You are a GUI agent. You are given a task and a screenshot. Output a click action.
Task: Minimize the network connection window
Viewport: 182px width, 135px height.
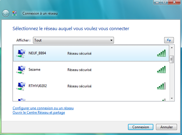click(157, 2)
